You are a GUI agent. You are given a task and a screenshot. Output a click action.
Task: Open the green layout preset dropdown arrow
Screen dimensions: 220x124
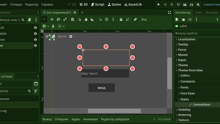48,26
